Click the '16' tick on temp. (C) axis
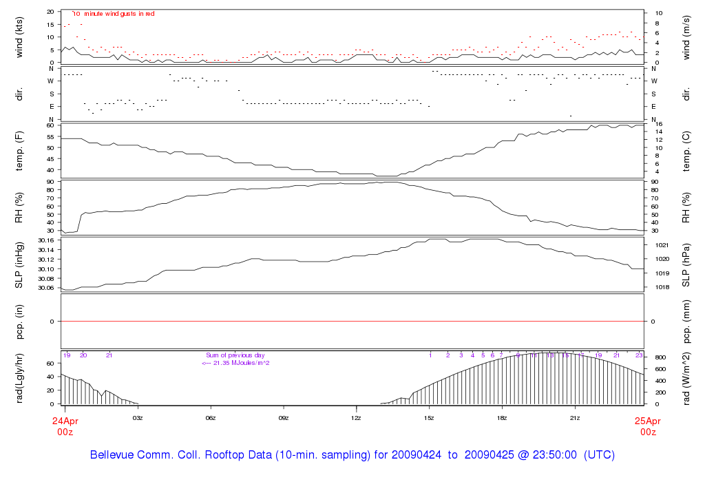This screenshot has height=482, width=705. pyautogui.click(x=659, y=124)
